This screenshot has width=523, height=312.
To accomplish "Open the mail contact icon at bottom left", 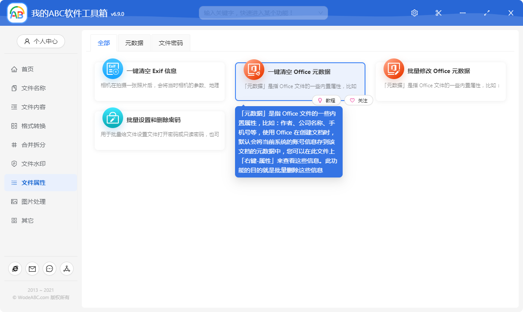I will pyautogui.click(x=32, y=269).
